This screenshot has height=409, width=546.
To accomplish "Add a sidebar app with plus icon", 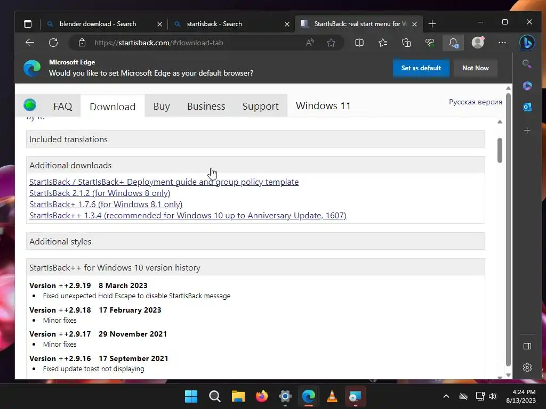I will (x=527, y=130).
